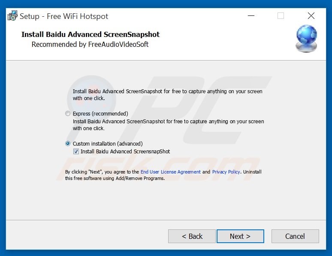Cancel the installation

point(295,236)
